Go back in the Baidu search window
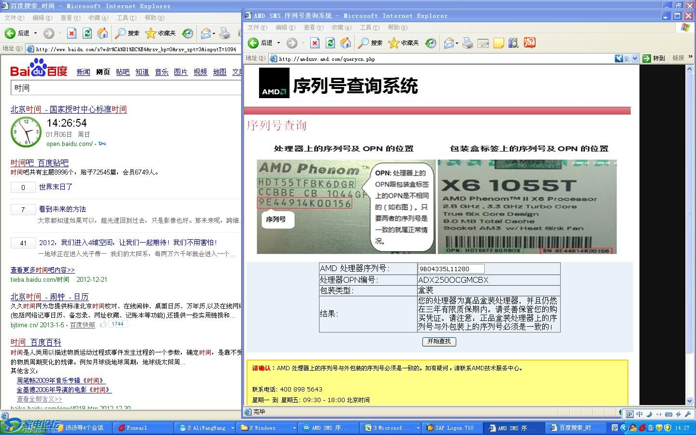 (x=17, y=33)
